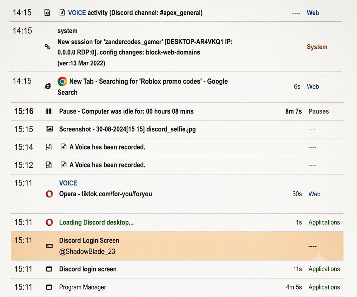Click the image icon in Screenshot row
Screen dimensions: 357x297
[49, 129]
